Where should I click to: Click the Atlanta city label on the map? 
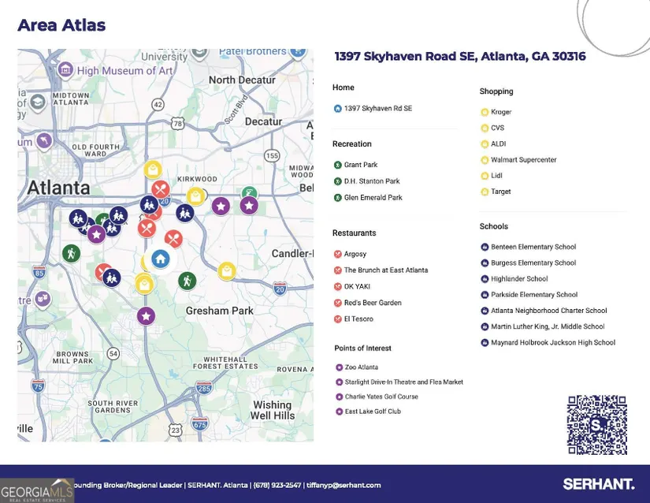point(58,188)
